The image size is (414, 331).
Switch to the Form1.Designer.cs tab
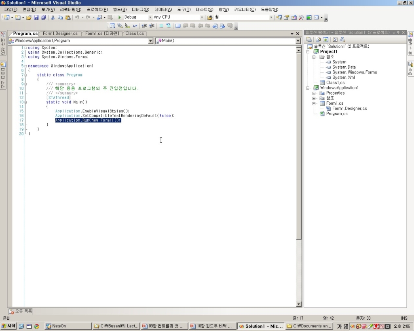(x=60, y=34)
